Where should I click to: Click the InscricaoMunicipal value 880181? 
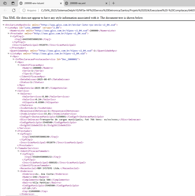[53, 163]
